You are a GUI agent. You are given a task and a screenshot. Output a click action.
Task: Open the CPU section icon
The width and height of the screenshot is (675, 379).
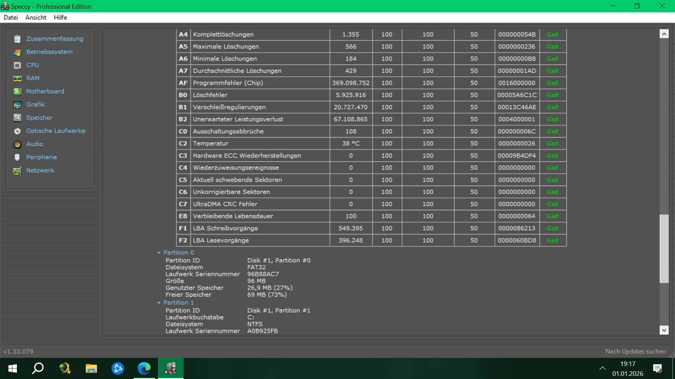17,65
